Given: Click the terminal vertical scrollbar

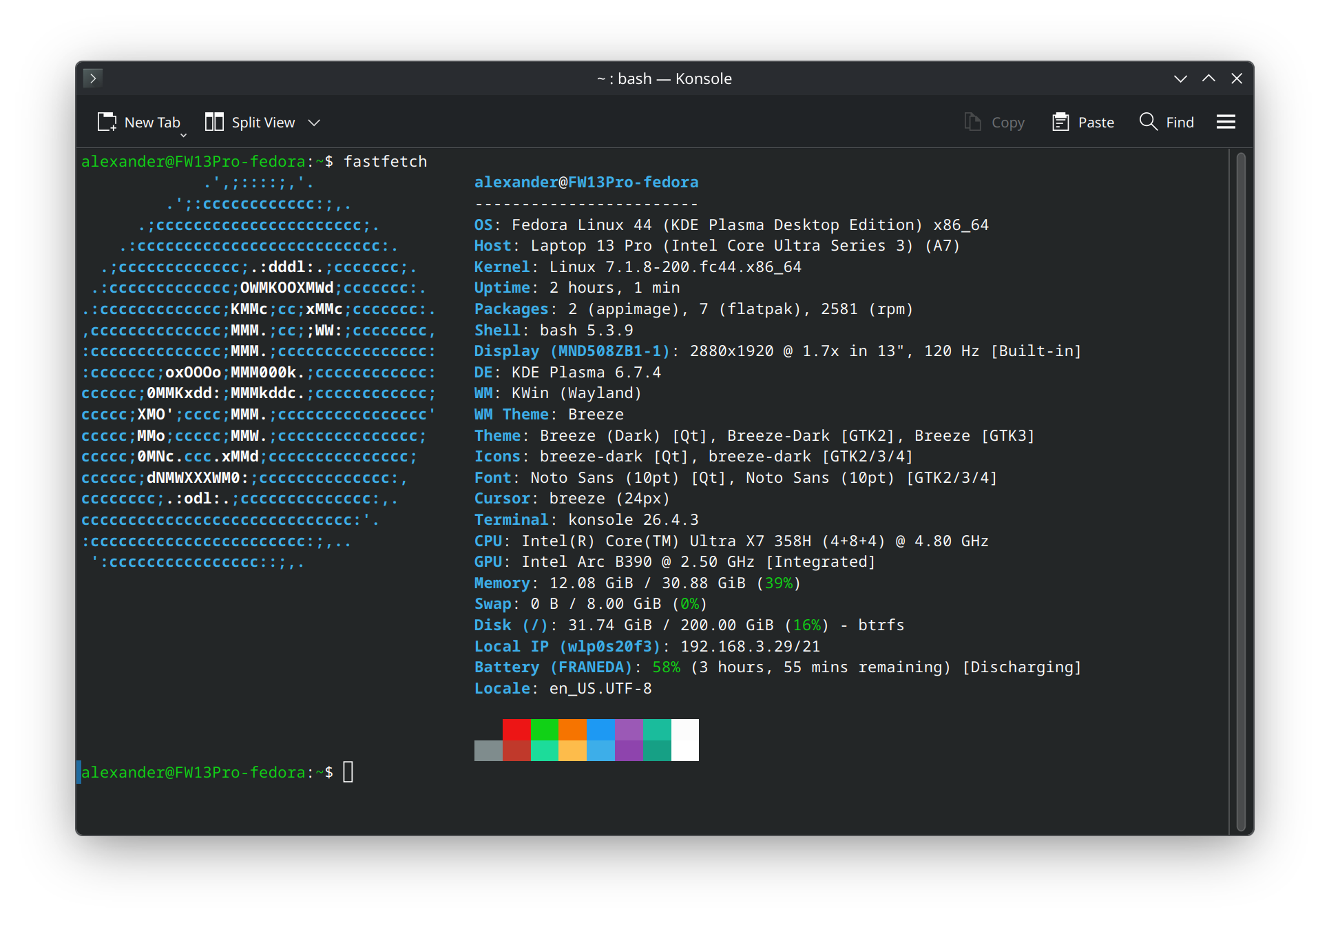Looking at the screenshot, I should tap(1241, 491).
